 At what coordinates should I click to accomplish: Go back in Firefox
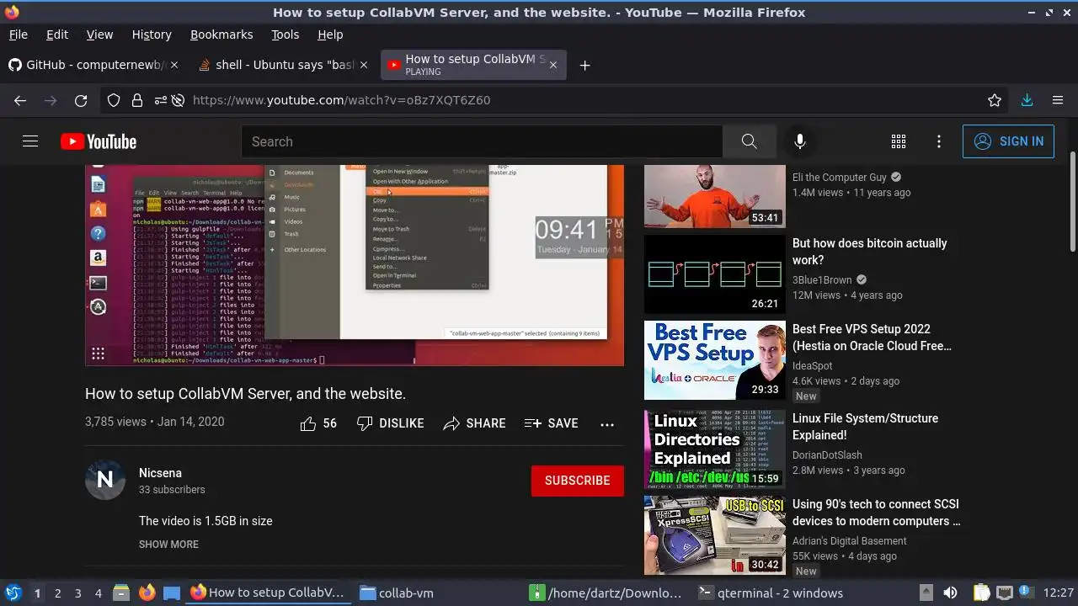click(x=20, y=100)
